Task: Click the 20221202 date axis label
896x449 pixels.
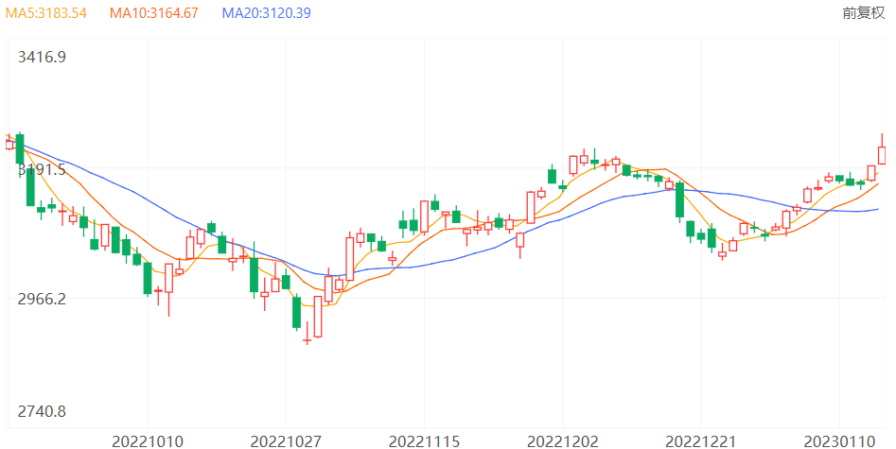Action: 562,441
